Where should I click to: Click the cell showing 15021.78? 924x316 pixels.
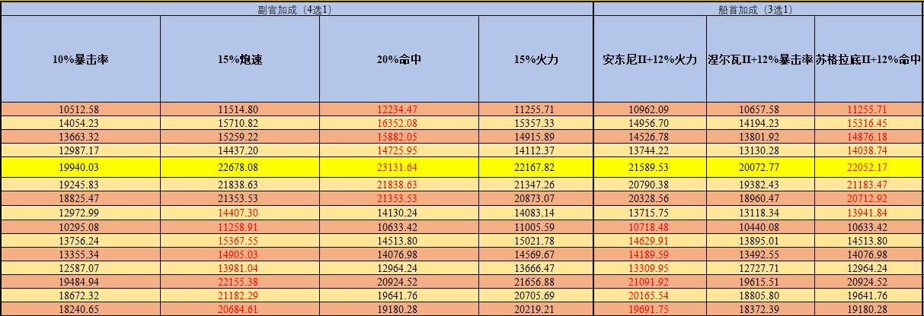click(x=536, y=240)
